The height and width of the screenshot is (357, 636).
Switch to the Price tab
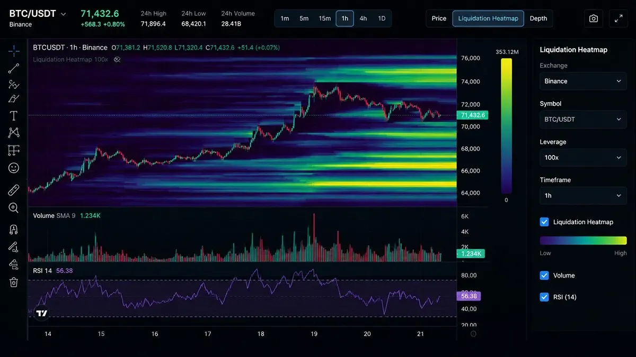pyautogui.click(x=439, y=19)
